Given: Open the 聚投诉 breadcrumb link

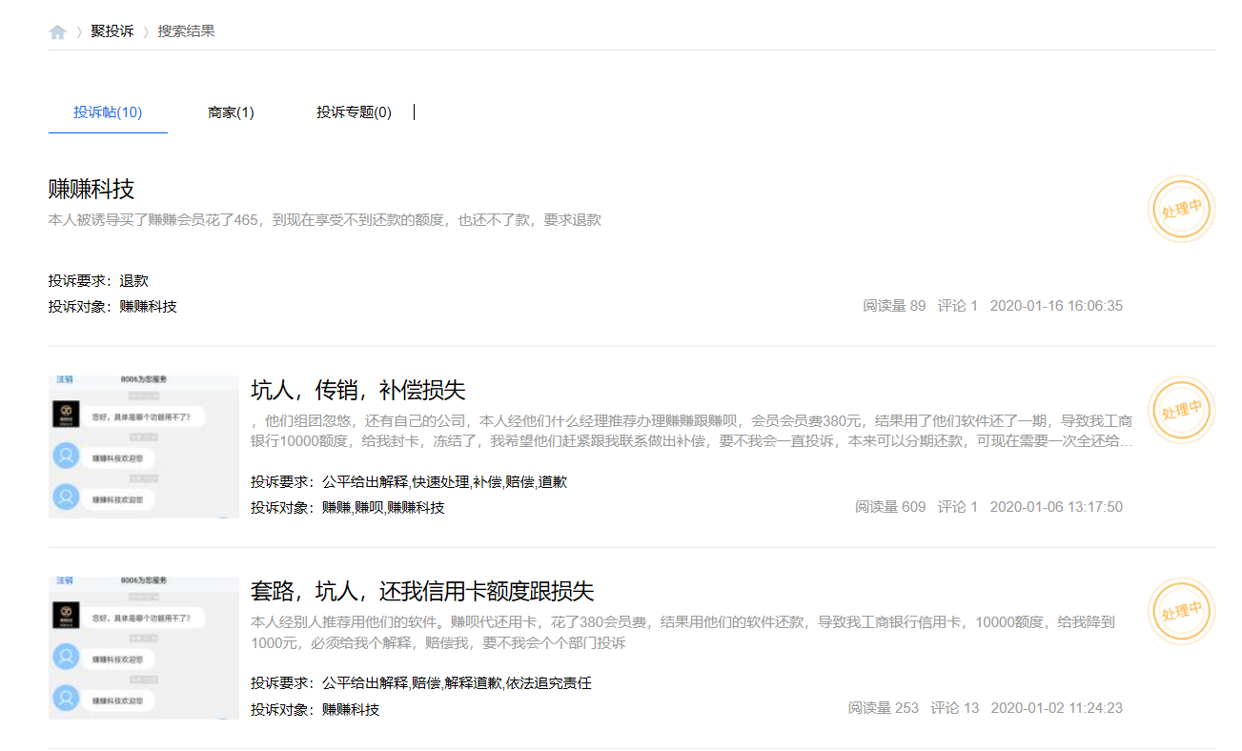Looking at the screenshot, I should pyautogui.click(x=112, y=31).
